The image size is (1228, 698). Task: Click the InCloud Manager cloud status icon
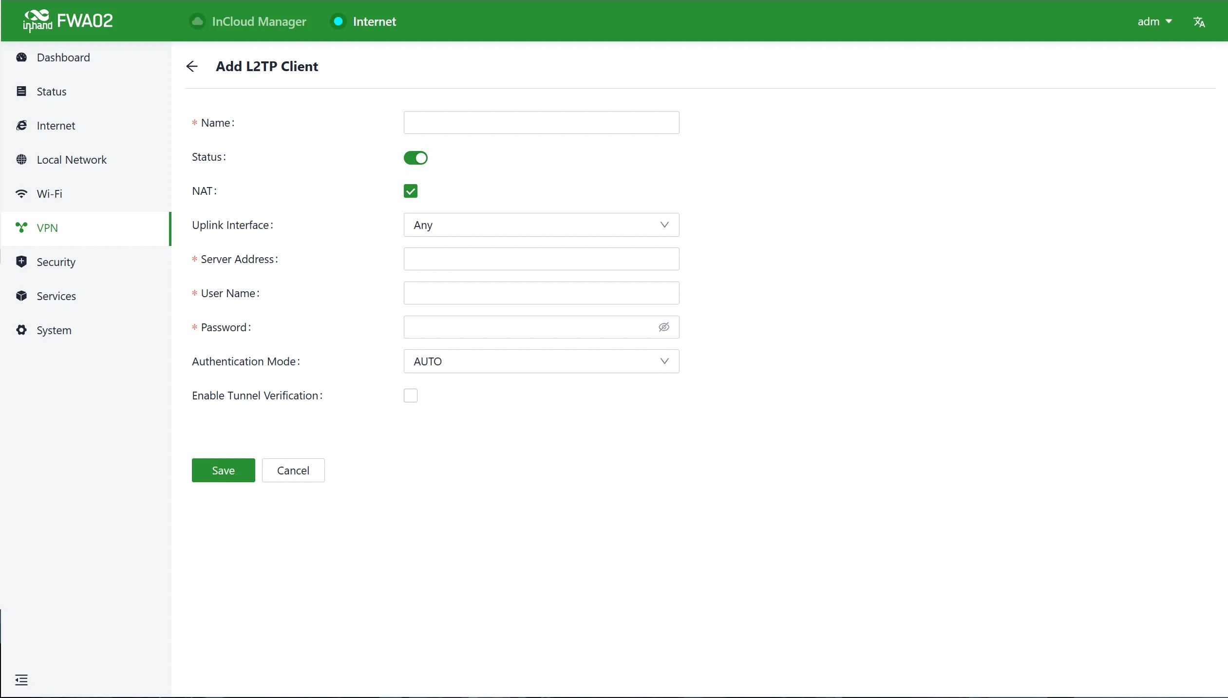coord(197,21)
